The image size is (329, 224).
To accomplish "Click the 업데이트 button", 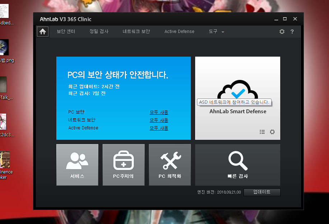I will tap(262, 192).
